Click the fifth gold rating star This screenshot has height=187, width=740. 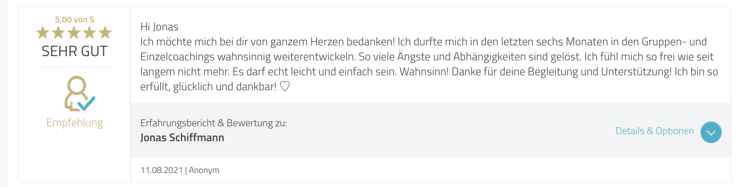pos(105,33)
